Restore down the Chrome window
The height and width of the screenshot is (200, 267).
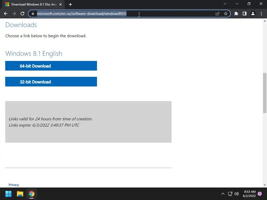coord(249,4)
